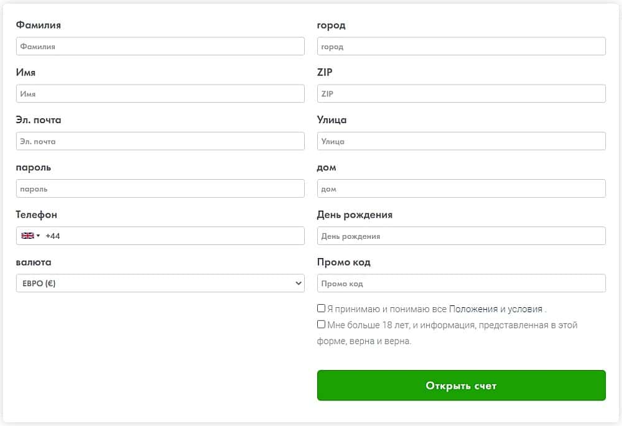Expand the валюта currency dropdown
The height and width of the screenshot is (426, 622).
pos(297,284)
